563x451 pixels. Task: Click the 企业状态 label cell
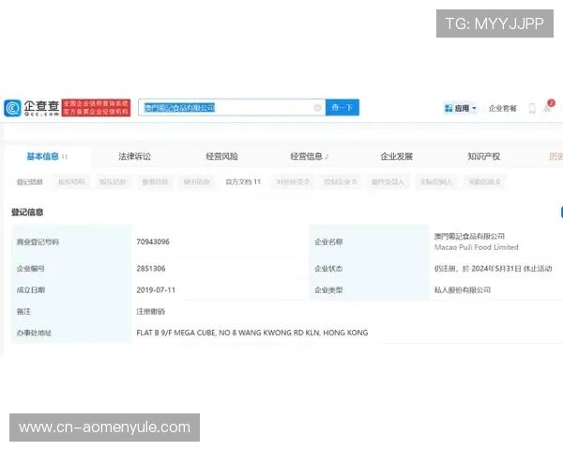coord(369,269)
